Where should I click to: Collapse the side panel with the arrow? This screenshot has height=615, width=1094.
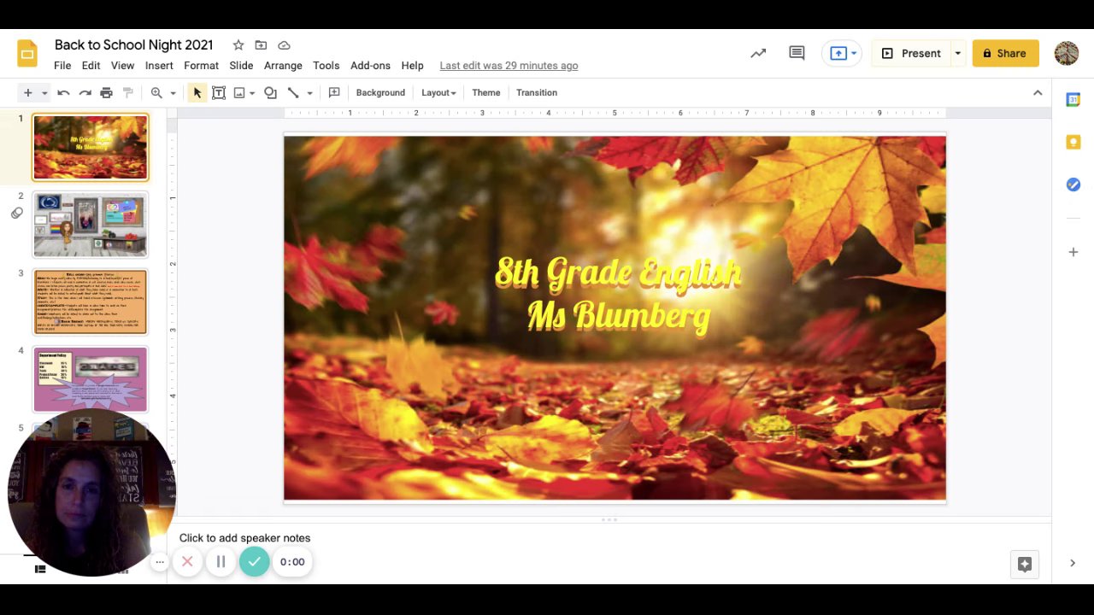(1073, 563)
